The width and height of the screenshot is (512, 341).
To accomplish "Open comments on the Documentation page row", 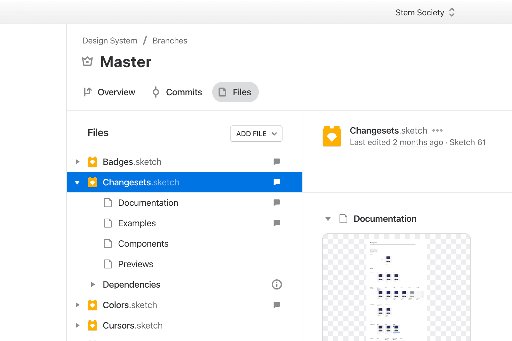I will point(277,203).
